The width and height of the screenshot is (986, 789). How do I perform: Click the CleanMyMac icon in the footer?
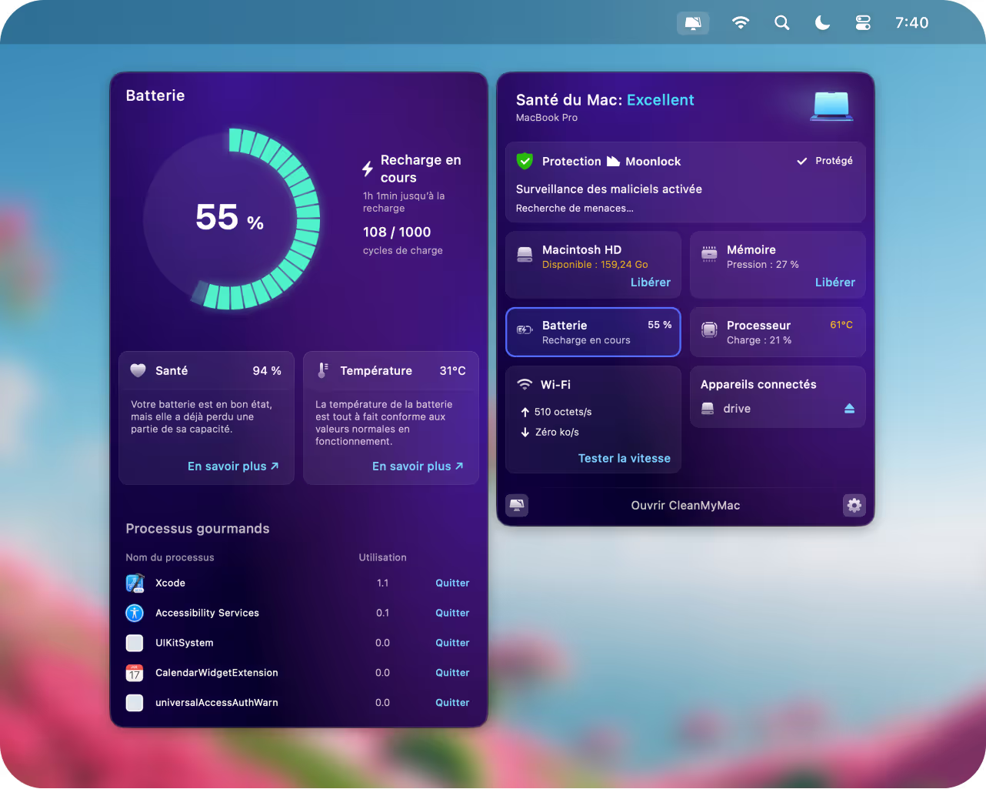pos(517,505)
